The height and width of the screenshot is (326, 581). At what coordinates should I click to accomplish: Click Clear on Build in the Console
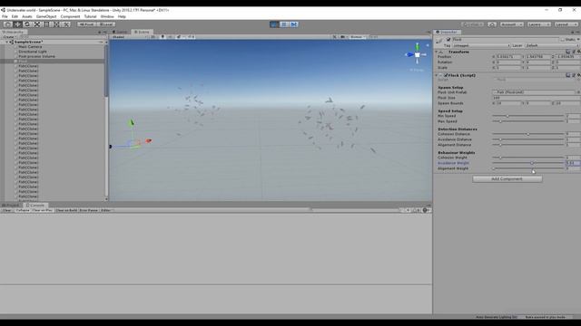point(66,210)
